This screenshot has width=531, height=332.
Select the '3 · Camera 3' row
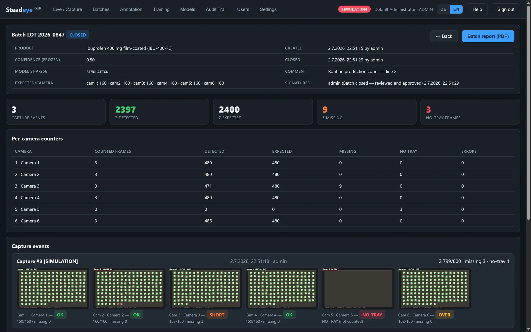pyautogui.click(x=263, y=186)
